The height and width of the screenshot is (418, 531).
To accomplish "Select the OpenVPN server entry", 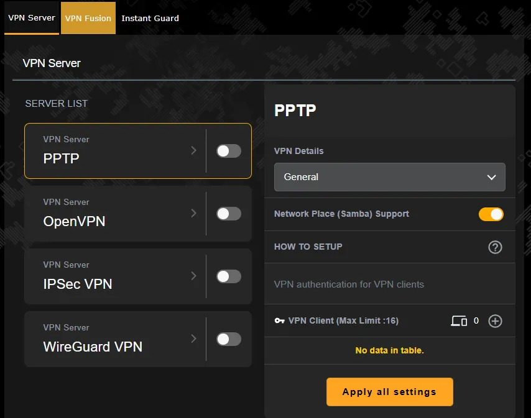I will (x=99, y=213).
